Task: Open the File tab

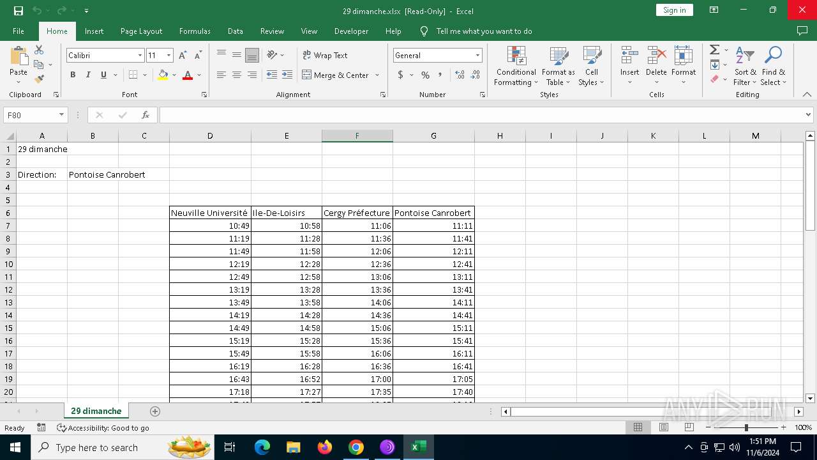Action: pyautogui.click(x=19, y=31)
